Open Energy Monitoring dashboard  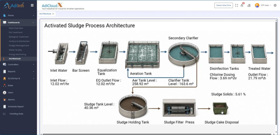coord(17,54)
